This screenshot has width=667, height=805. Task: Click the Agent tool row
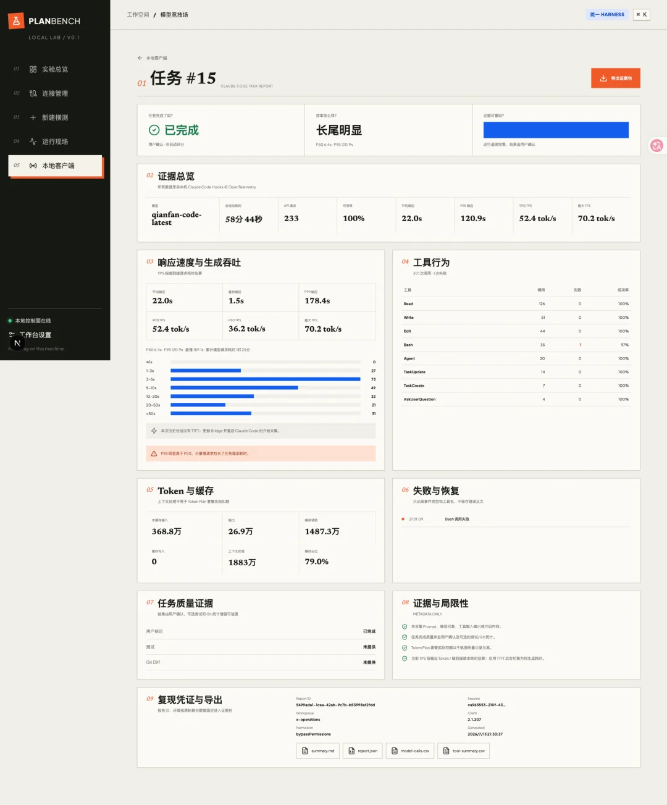coord(516,358)
